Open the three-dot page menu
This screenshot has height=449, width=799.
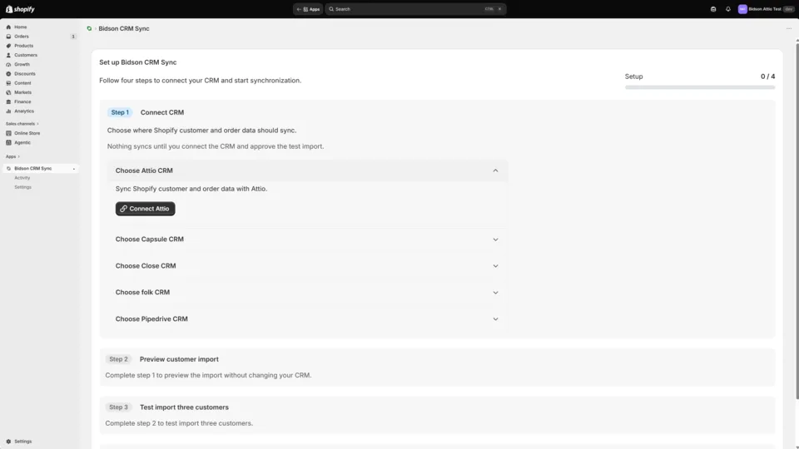[789, 28]
